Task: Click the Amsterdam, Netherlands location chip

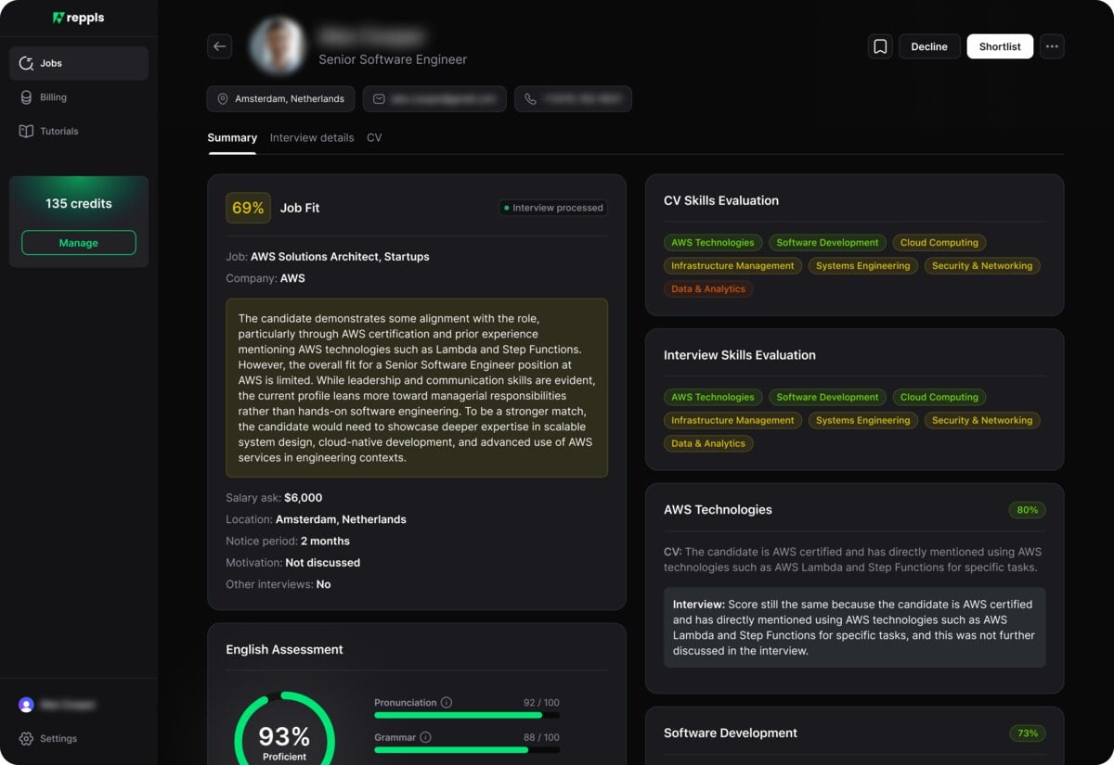Action: (x=280, y=99)
